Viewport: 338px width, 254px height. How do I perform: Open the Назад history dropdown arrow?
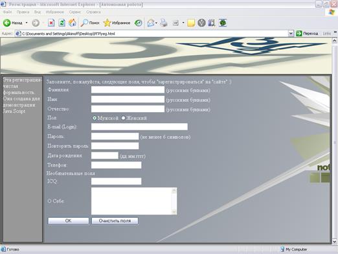pos(27,23)
